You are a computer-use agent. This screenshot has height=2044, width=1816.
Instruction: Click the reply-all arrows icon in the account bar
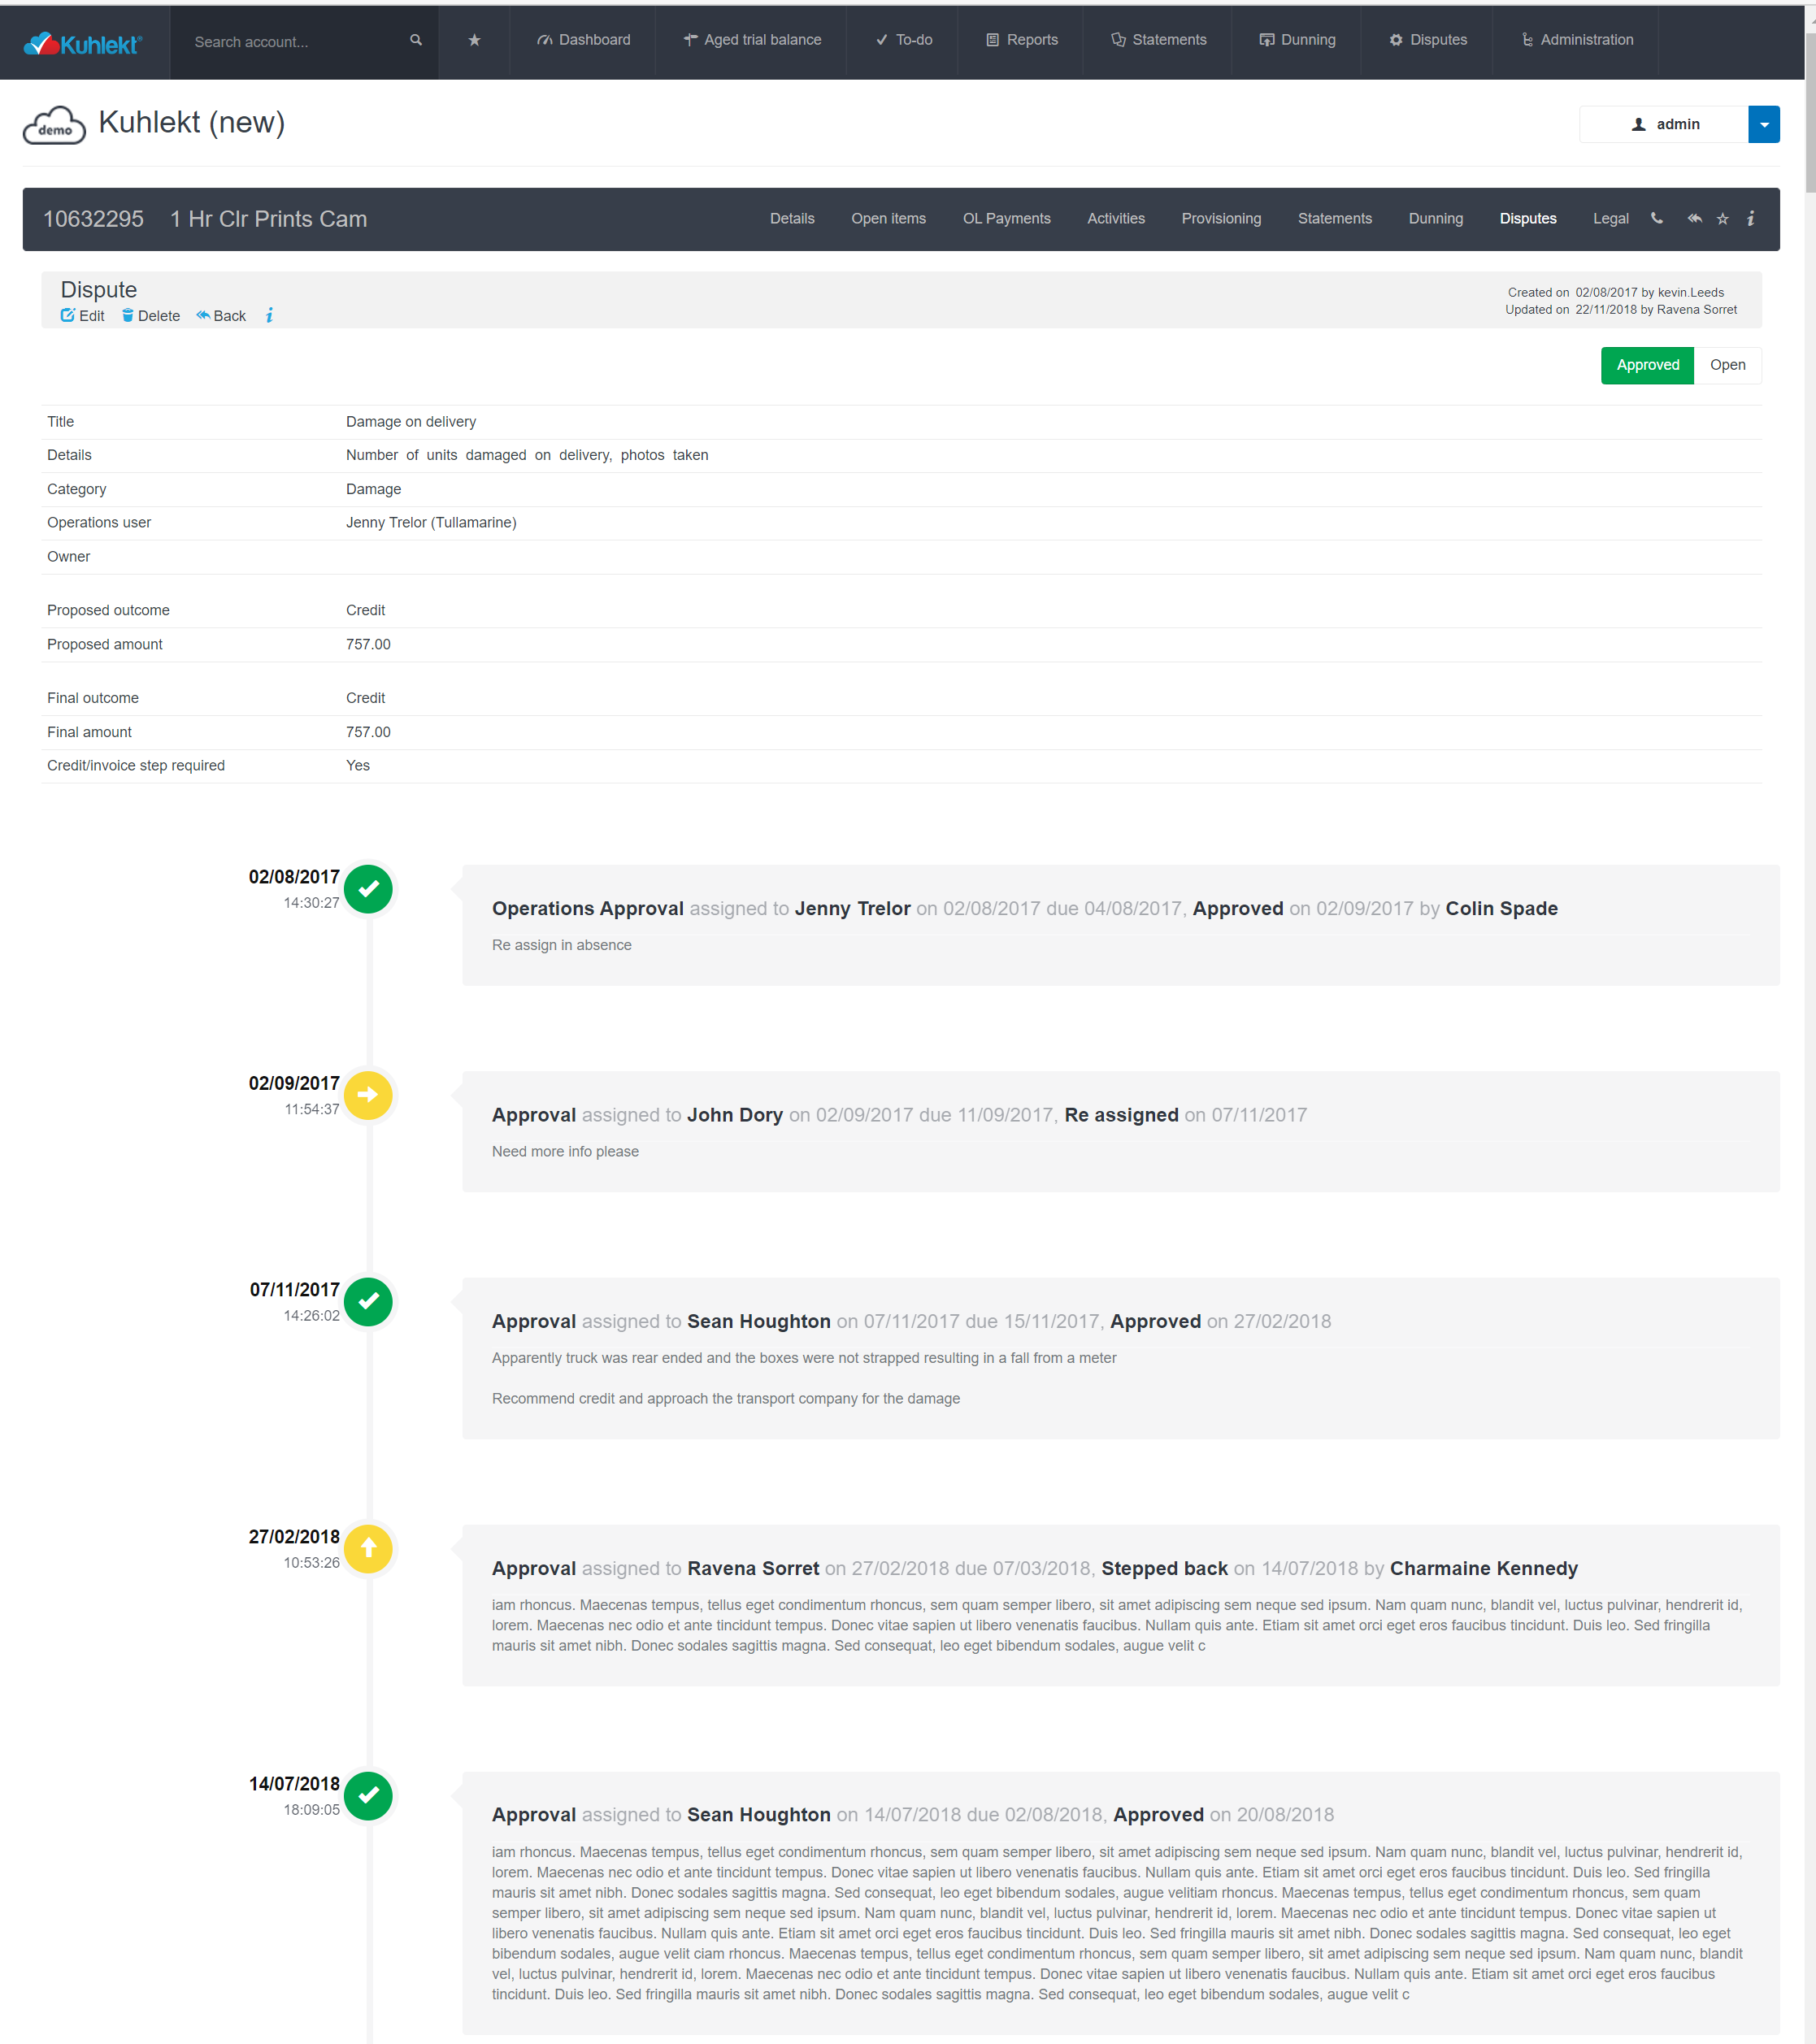click(1694, 219)
